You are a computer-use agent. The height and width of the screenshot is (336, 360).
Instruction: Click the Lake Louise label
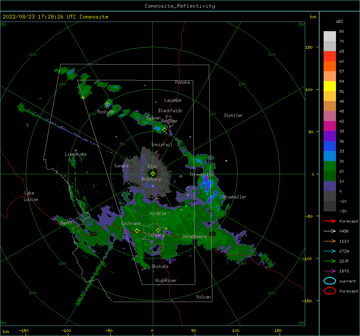click(31, 196)
